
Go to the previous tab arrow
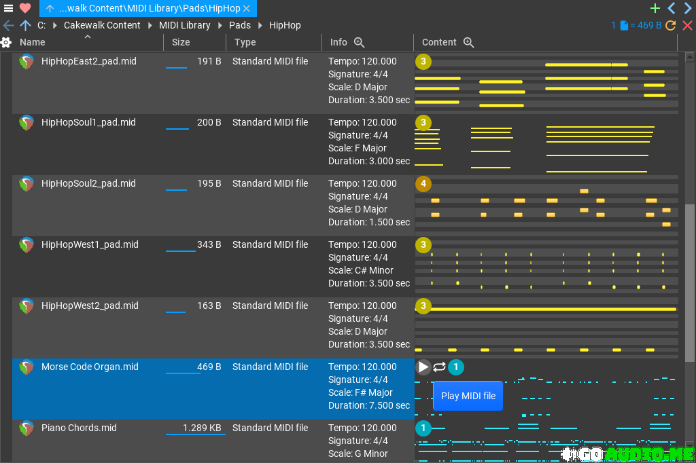672,8
